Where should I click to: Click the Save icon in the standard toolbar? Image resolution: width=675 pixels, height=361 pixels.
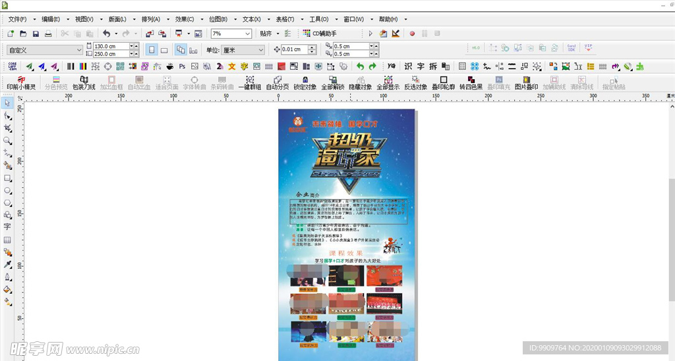(36, 34)
